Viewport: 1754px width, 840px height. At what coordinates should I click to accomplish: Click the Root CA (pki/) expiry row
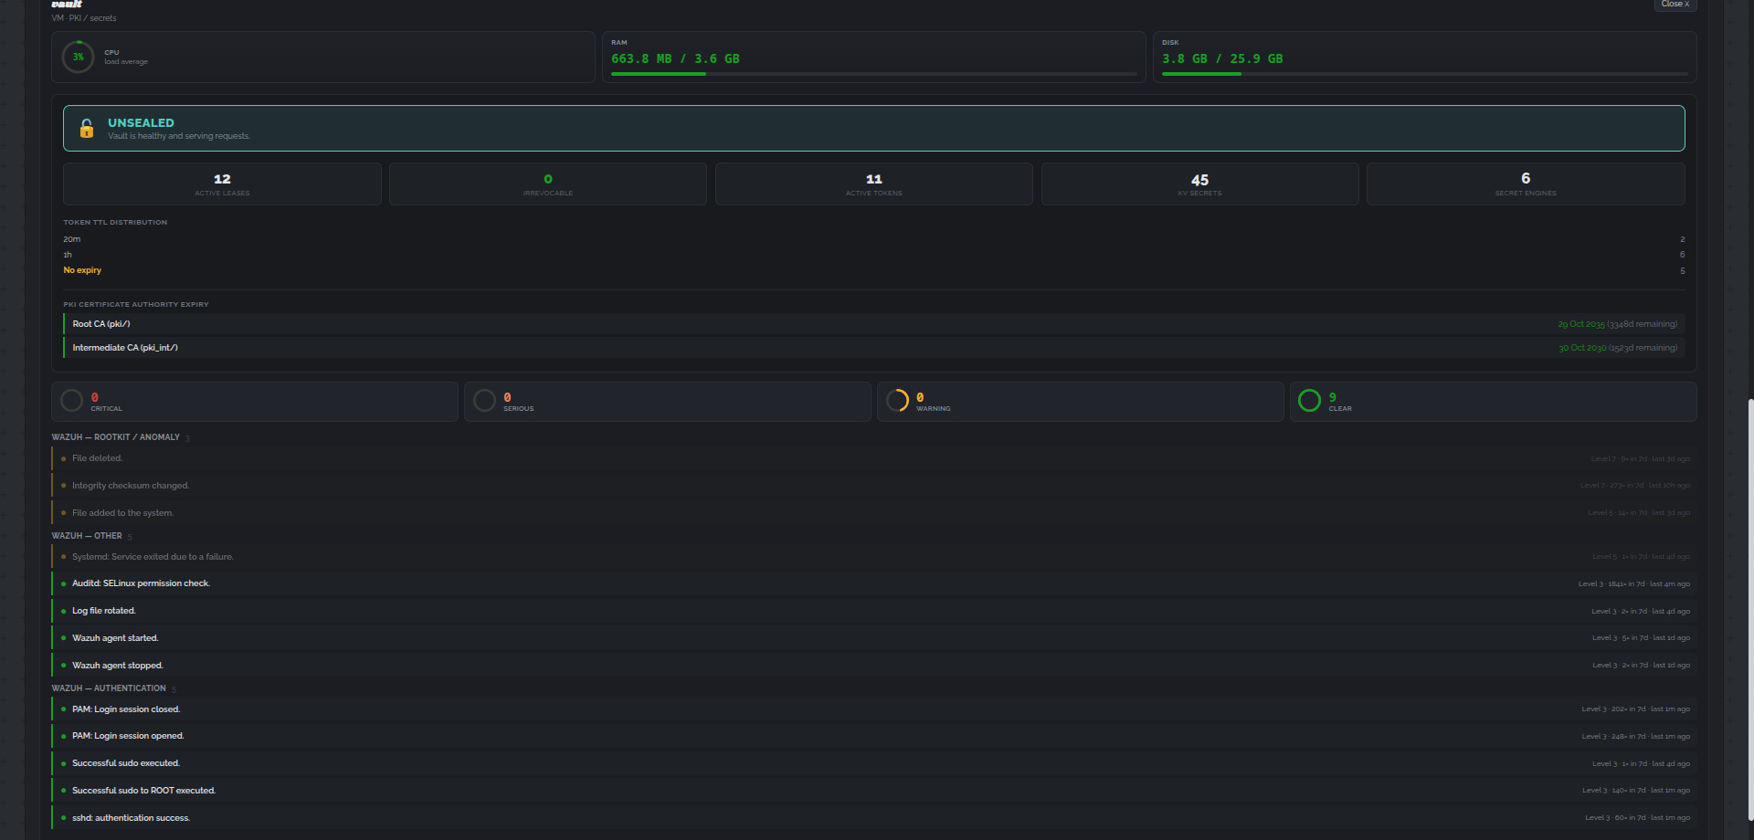pyautogui.click(x=874, y=324)
